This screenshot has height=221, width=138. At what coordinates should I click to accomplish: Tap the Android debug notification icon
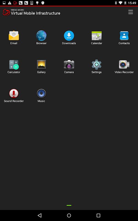pyautogui.click(x=37, y=3)
